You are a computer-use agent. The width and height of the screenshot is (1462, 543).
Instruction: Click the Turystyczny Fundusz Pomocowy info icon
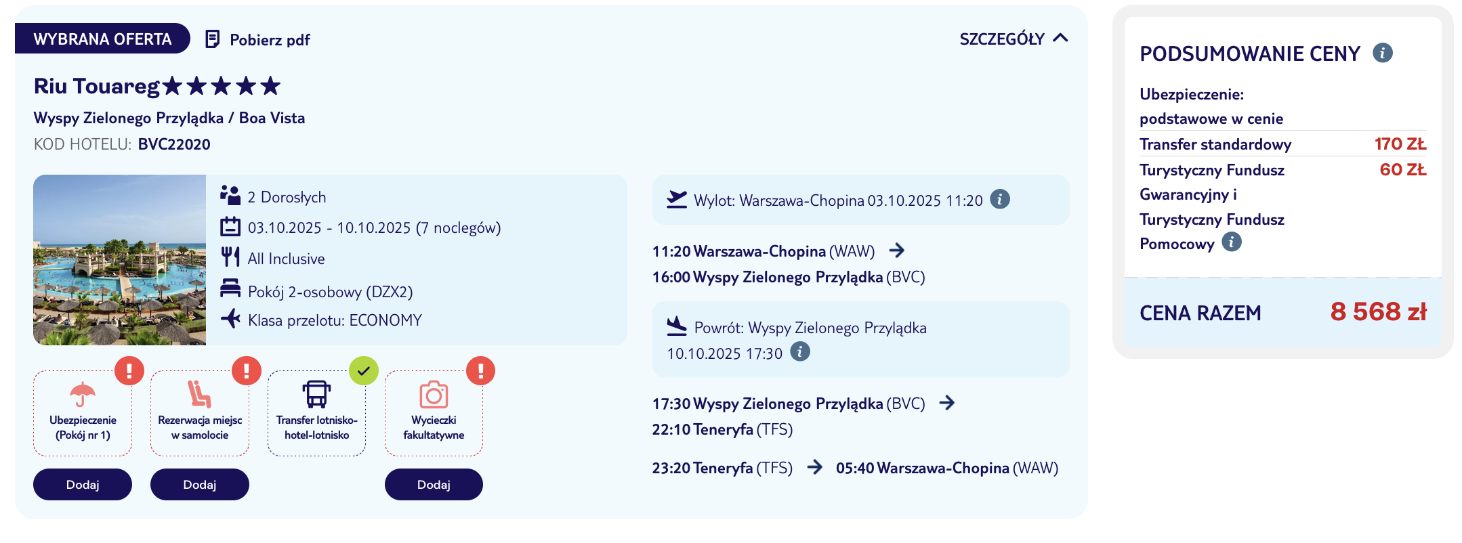pyautogui.click(x=1233, y=242)
